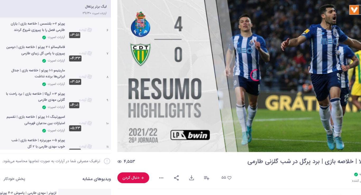Click the orange V logo on video
This screenshot has height=195, width=361.
[354, 10]
